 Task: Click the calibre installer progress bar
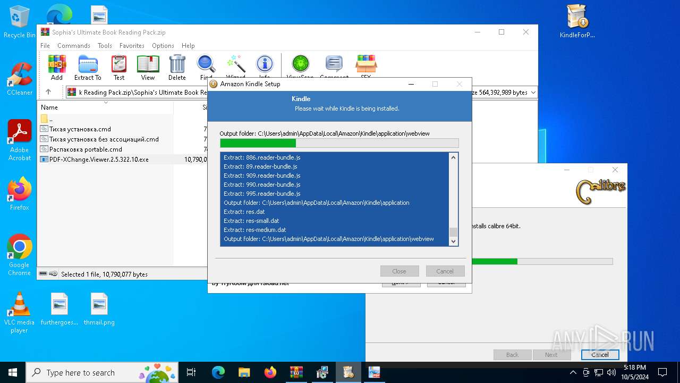(542, 261)
